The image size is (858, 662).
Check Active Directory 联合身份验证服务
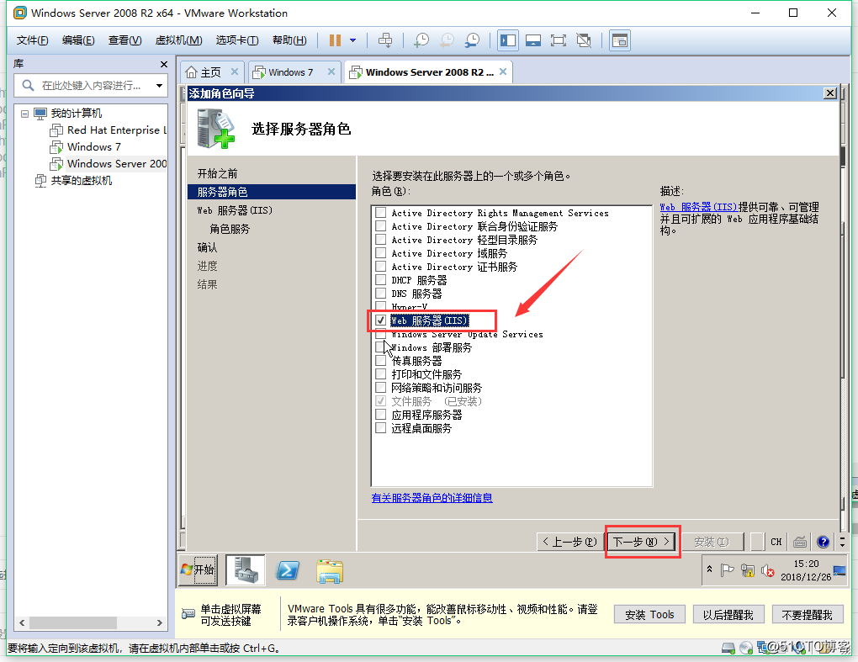381,226
